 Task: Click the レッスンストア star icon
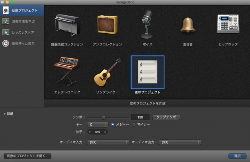click(x=6, y=32)
